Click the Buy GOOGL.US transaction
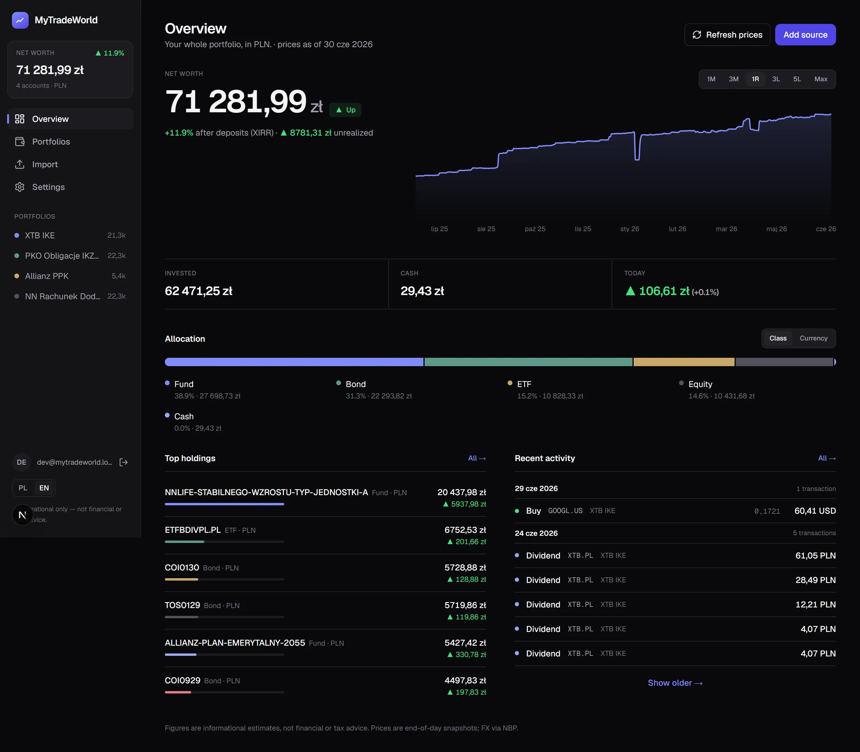Viewport: 860px width, 752px height. (675, 511)
